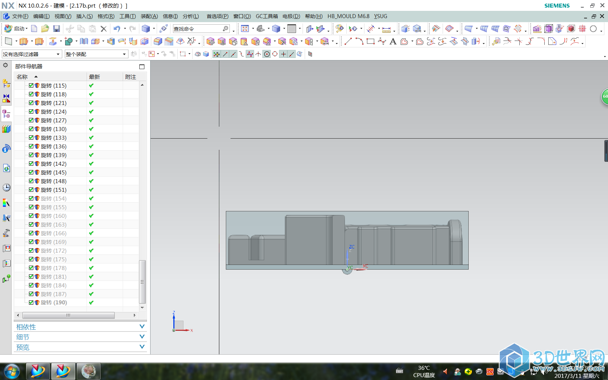608x380 pixels.
Task: Click the Undo arrow icon
Action: [x=117, y=29]
